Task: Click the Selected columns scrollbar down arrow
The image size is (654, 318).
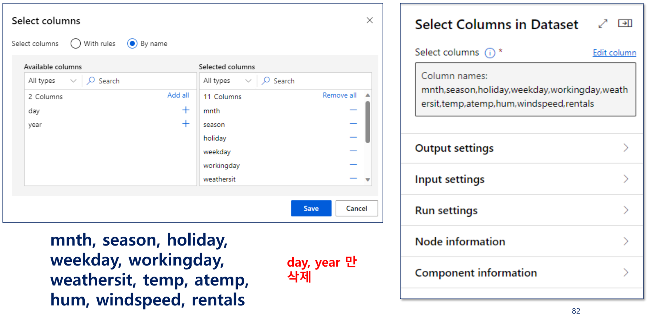Action: click(x=368, y=180)
